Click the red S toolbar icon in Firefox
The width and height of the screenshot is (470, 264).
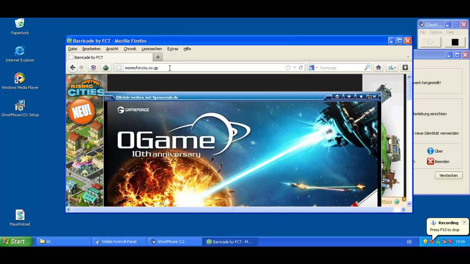(94, 67)
